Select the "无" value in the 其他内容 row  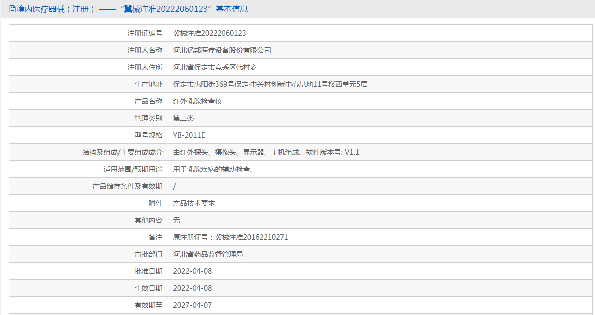coord(177,220)
